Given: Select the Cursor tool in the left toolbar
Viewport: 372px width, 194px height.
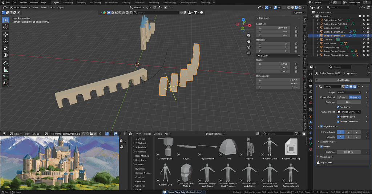Looking at the screenshot, I should tap(5, 27).
